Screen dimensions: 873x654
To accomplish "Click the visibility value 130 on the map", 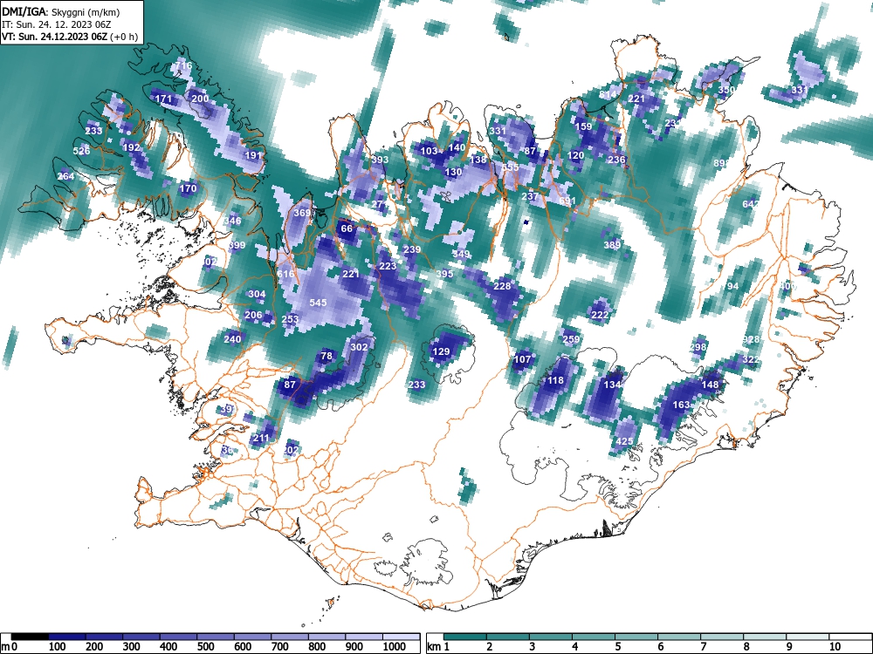I will tap(453, 173).
